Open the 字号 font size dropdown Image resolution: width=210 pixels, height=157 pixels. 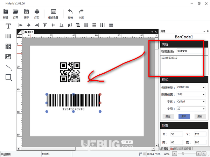pos(191,109)
